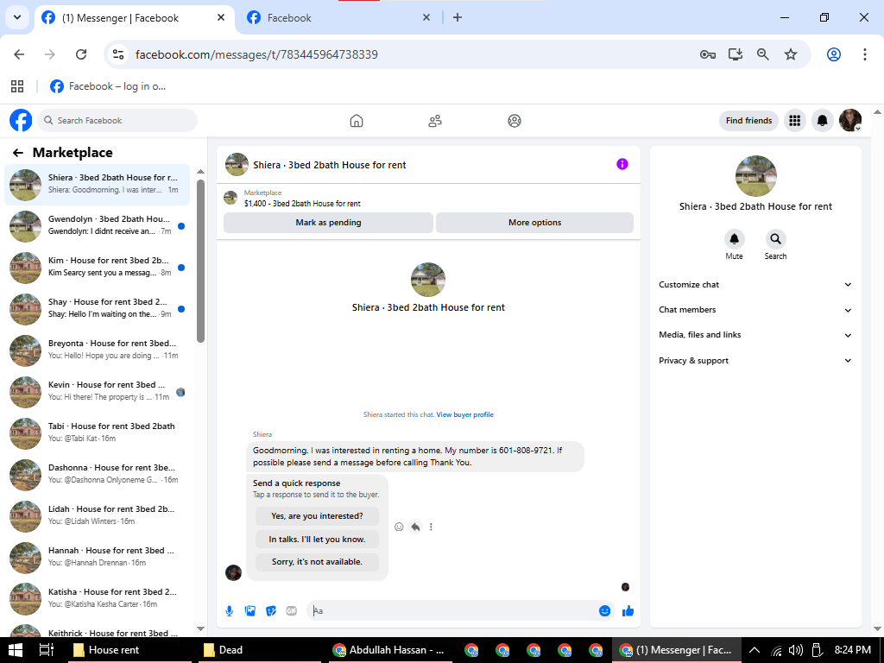884x663 pixels.
Task: Click More options button
Action: [x=534, y=223]
